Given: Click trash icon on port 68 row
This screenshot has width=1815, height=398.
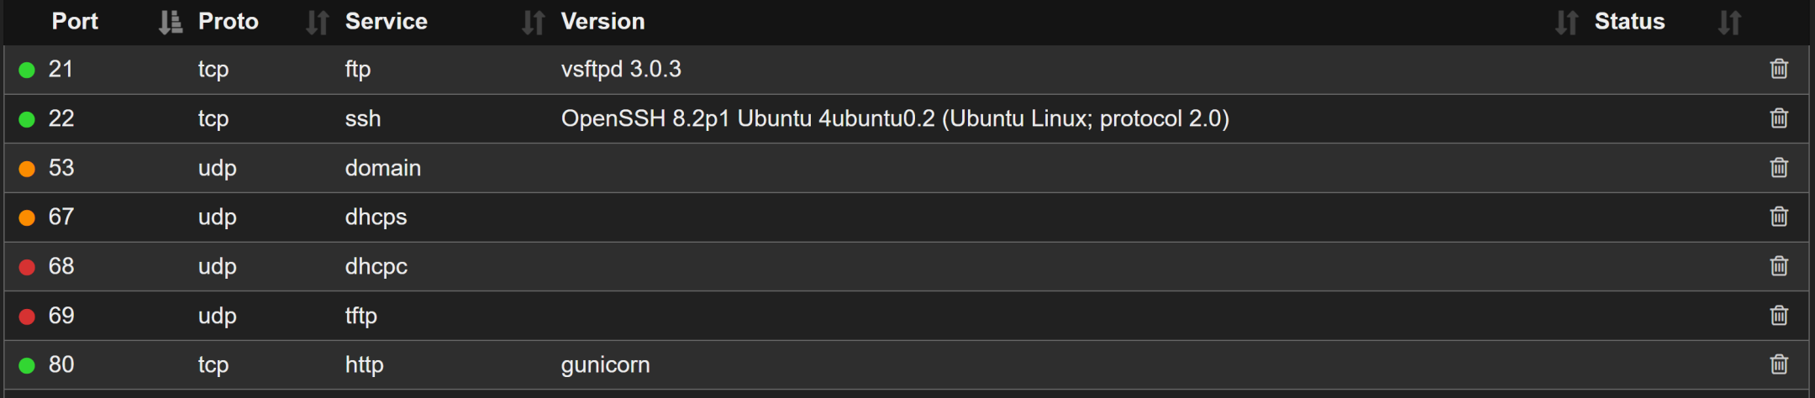Looking at the screenshot, I should click(x=1779, y=266).
